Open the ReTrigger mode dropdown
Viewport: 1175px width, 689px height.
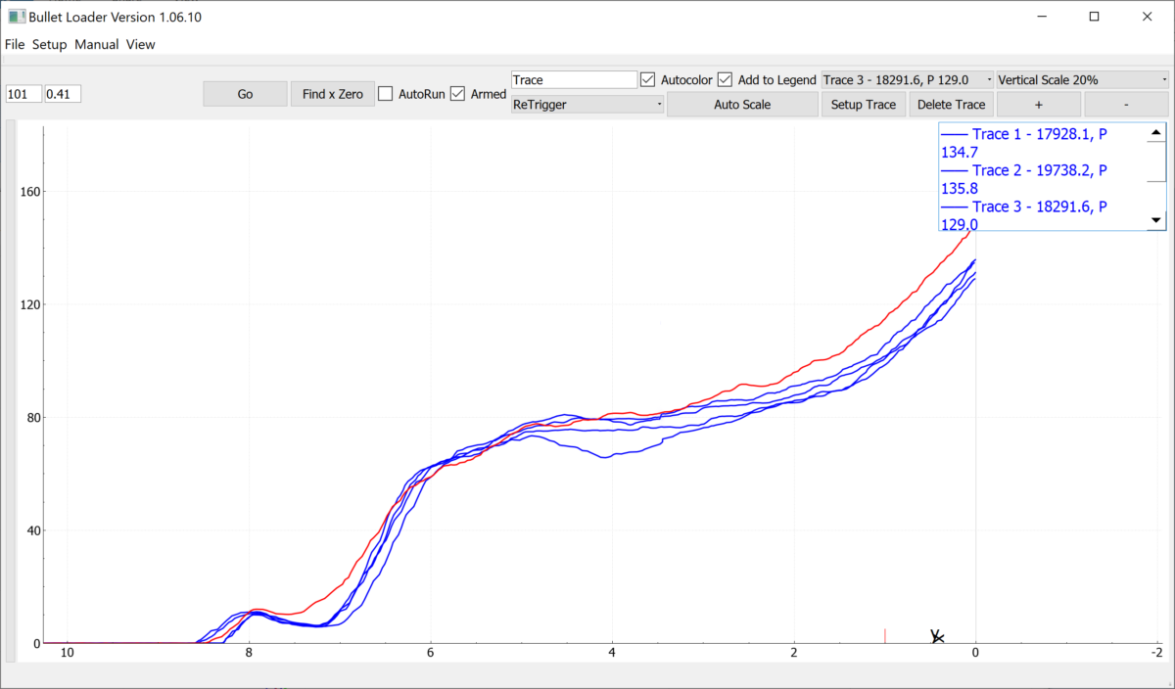(587, 104)
